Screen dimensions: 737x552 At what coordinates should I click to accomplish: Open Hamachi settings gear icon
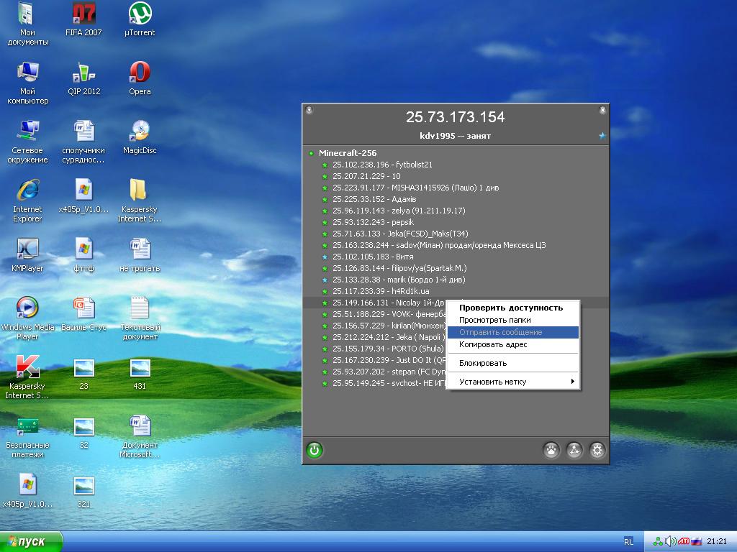[597, 451]
